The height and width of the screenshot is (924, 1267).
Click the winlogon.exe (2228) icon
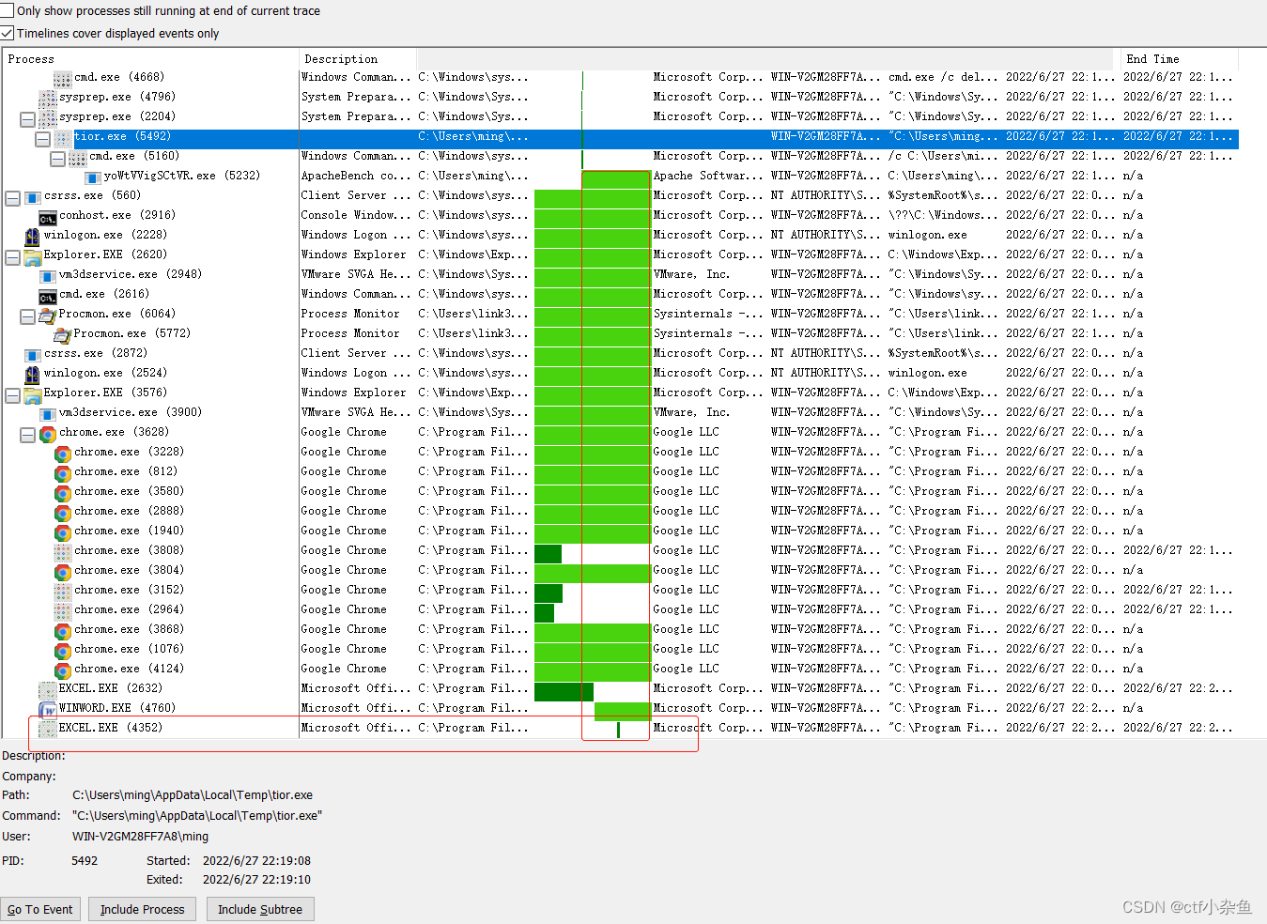click(32, 236)
